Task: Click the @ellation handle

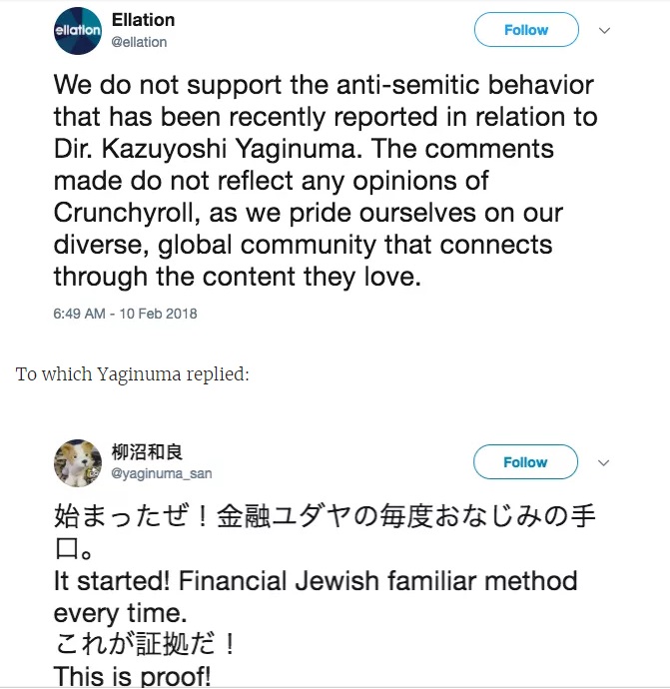Action: (x=139, y=42)
